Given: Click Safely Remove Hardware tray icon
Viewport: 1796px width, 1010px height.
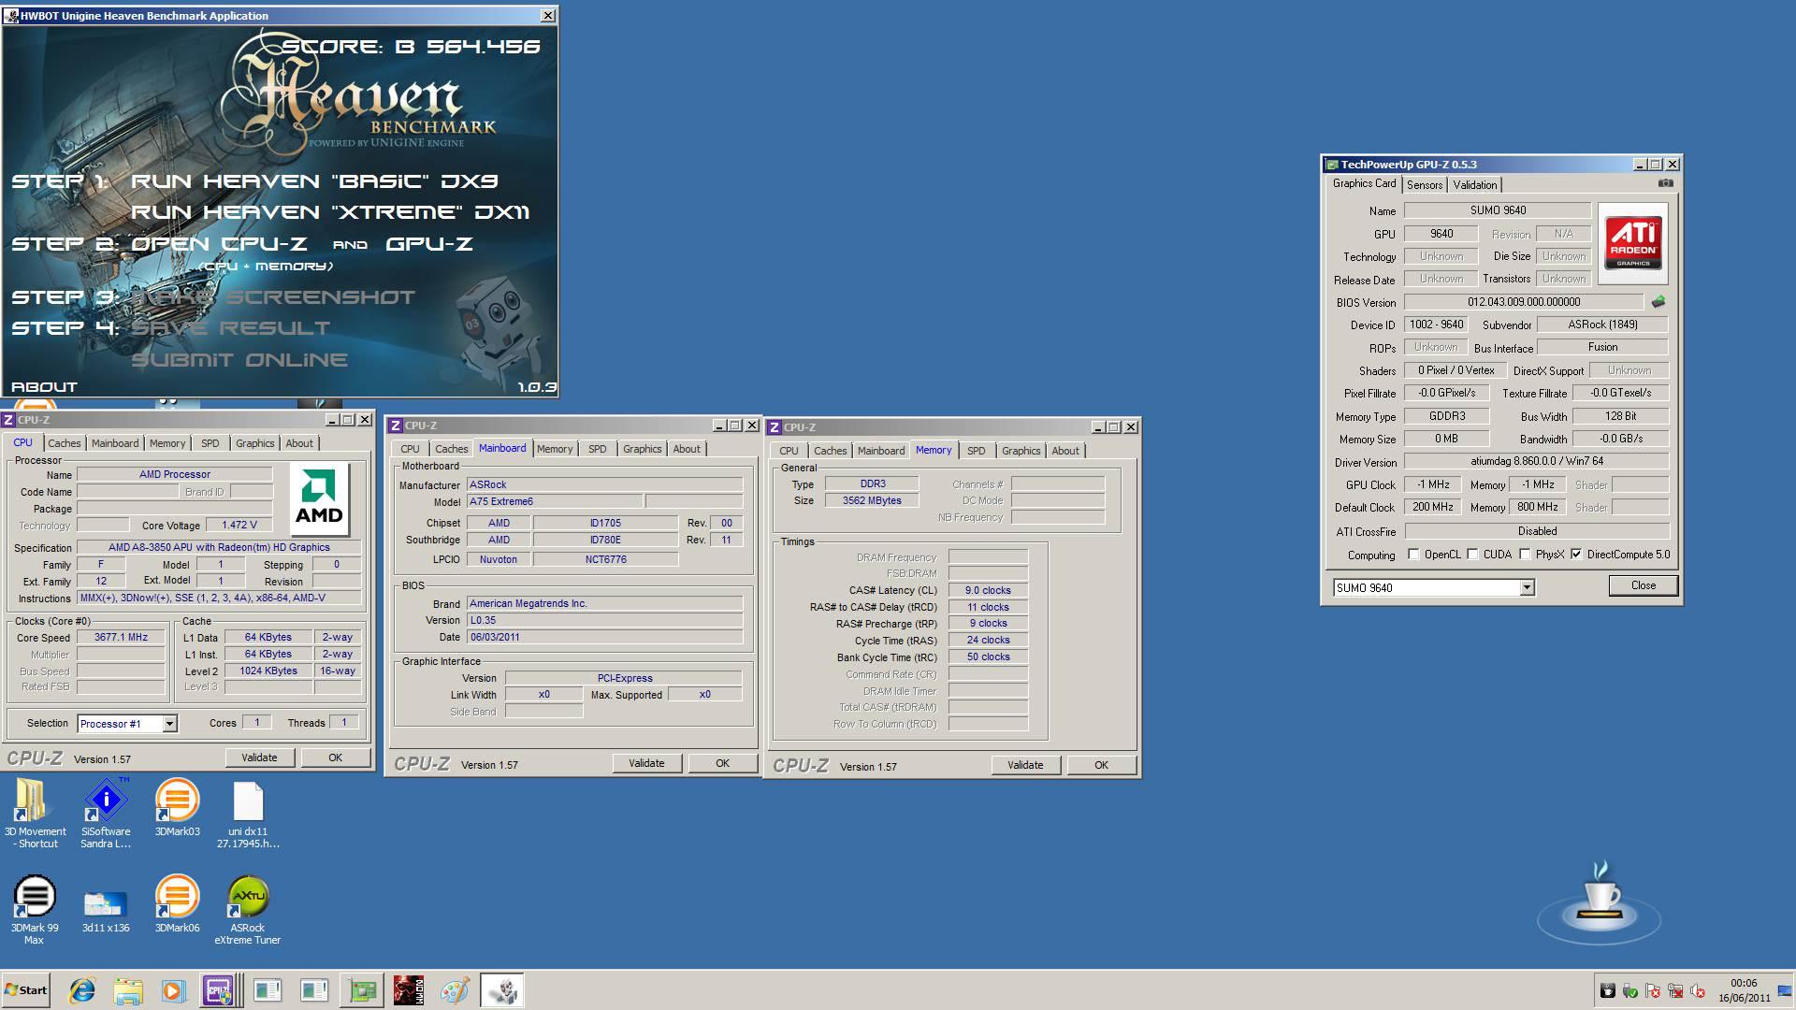Looking at the screenshot, I should click(1630, 991).
